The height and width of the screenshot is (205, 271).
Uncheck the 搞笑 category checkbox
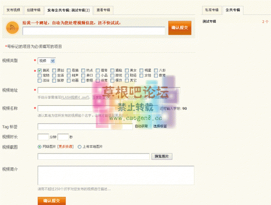click(x=39, y=70)
